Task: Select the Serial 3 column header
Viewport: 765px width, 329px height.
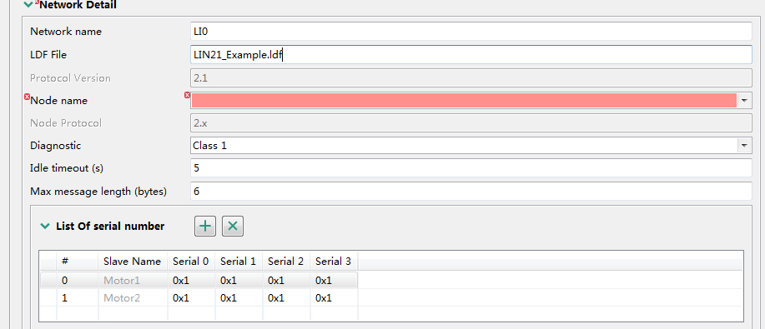Action: [334, 262]
